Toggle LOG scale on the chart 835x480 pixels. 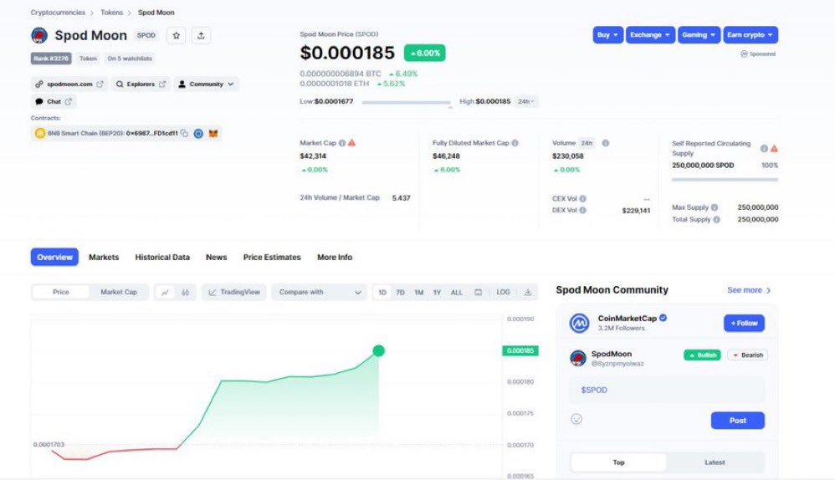click(503, 292)
